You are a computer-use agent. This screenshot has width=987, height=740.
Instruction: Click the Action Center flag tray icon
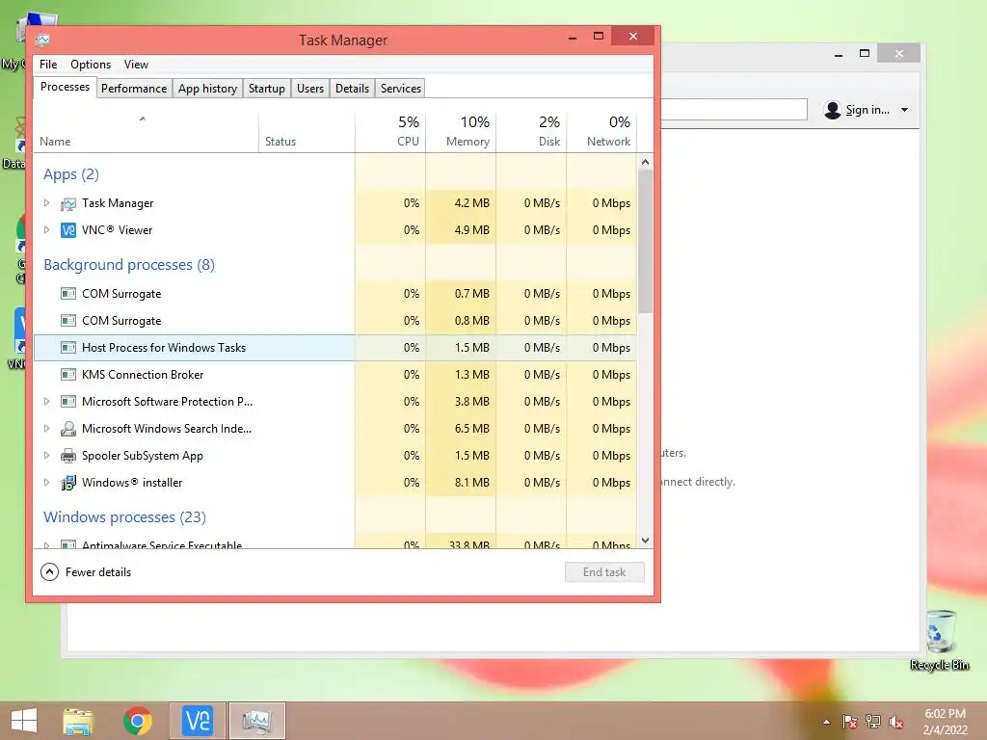point(850,722)
